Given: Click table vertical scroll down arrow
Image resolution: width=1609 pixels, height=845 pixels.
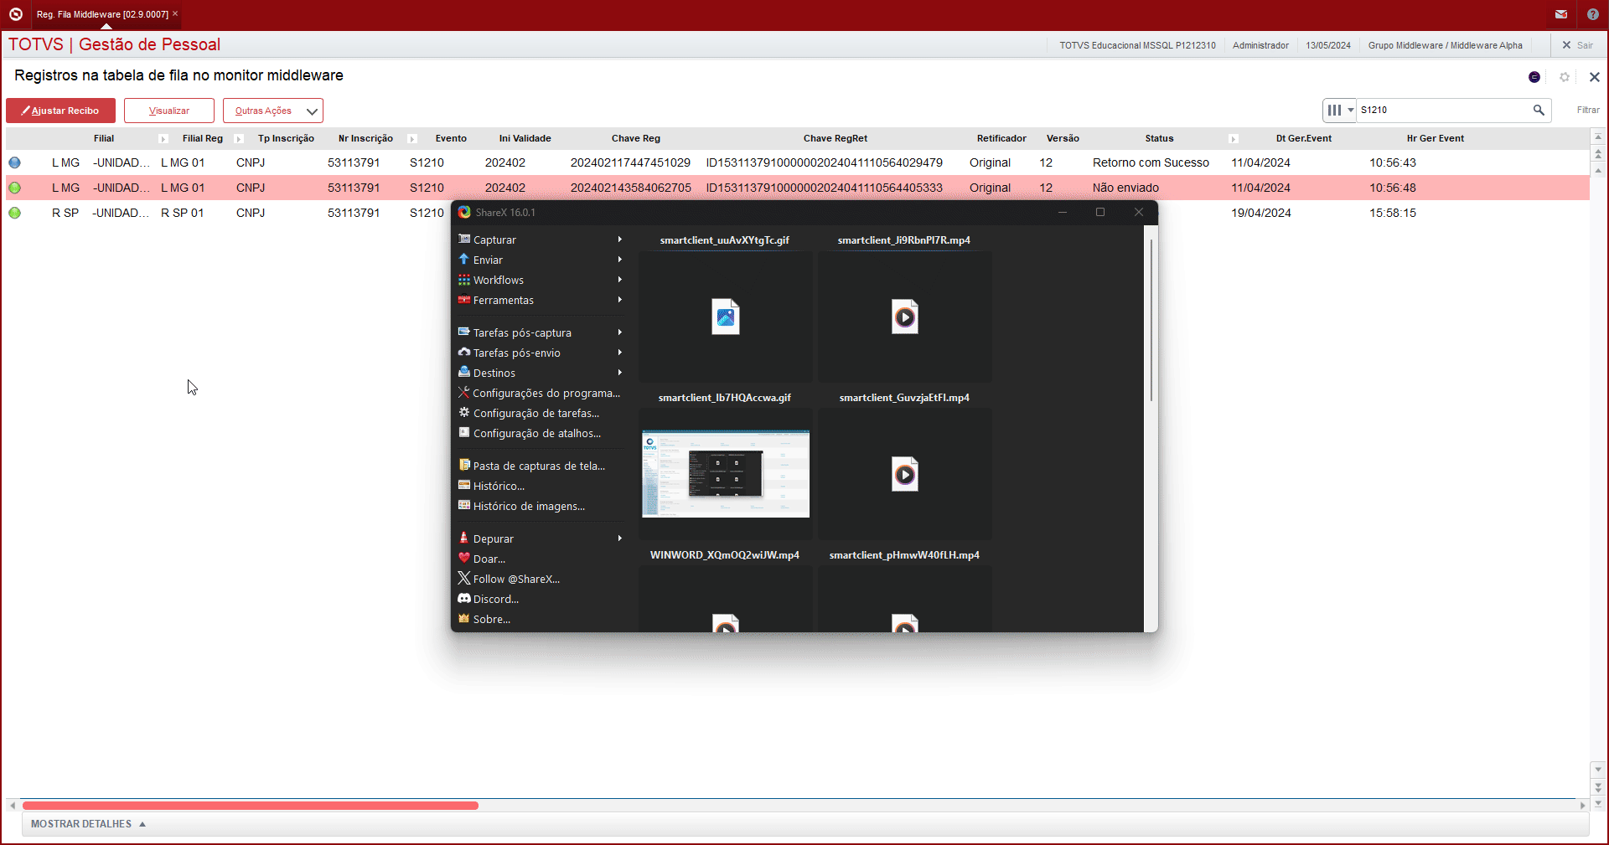Looking at the screenshot, I should (x=1598, y=769).
